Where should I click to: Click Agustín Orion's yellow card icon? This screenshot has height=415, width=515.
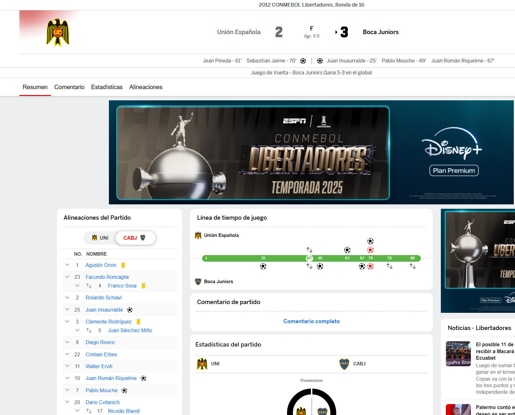[x=123, y=265]
